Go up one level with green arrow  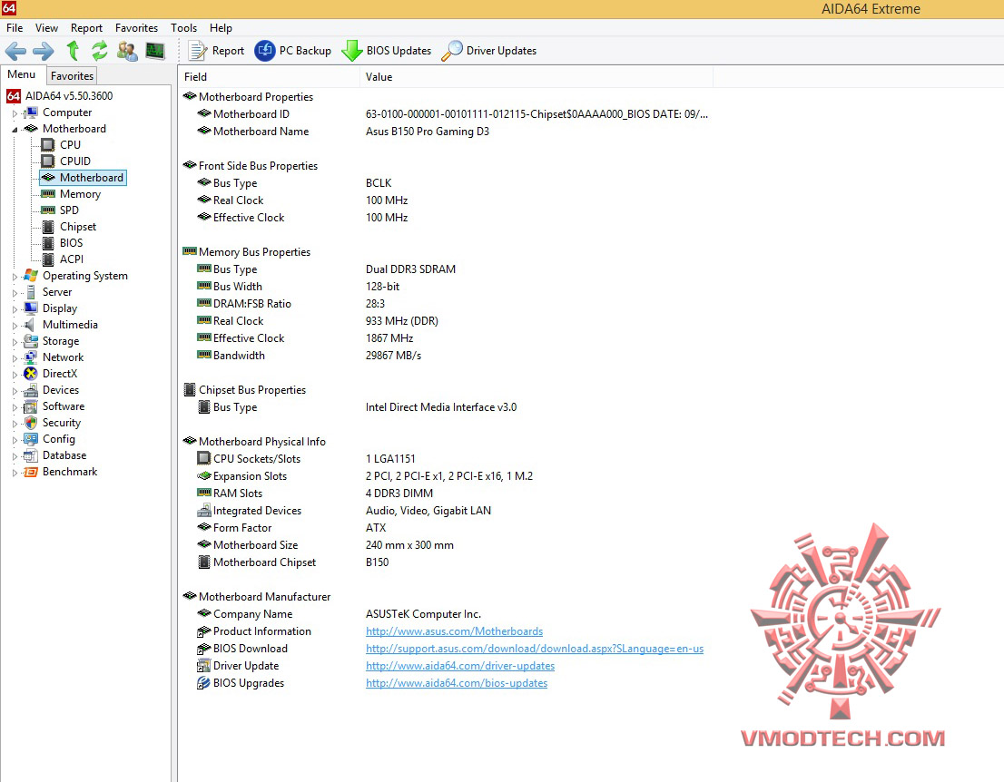(73, 51)
